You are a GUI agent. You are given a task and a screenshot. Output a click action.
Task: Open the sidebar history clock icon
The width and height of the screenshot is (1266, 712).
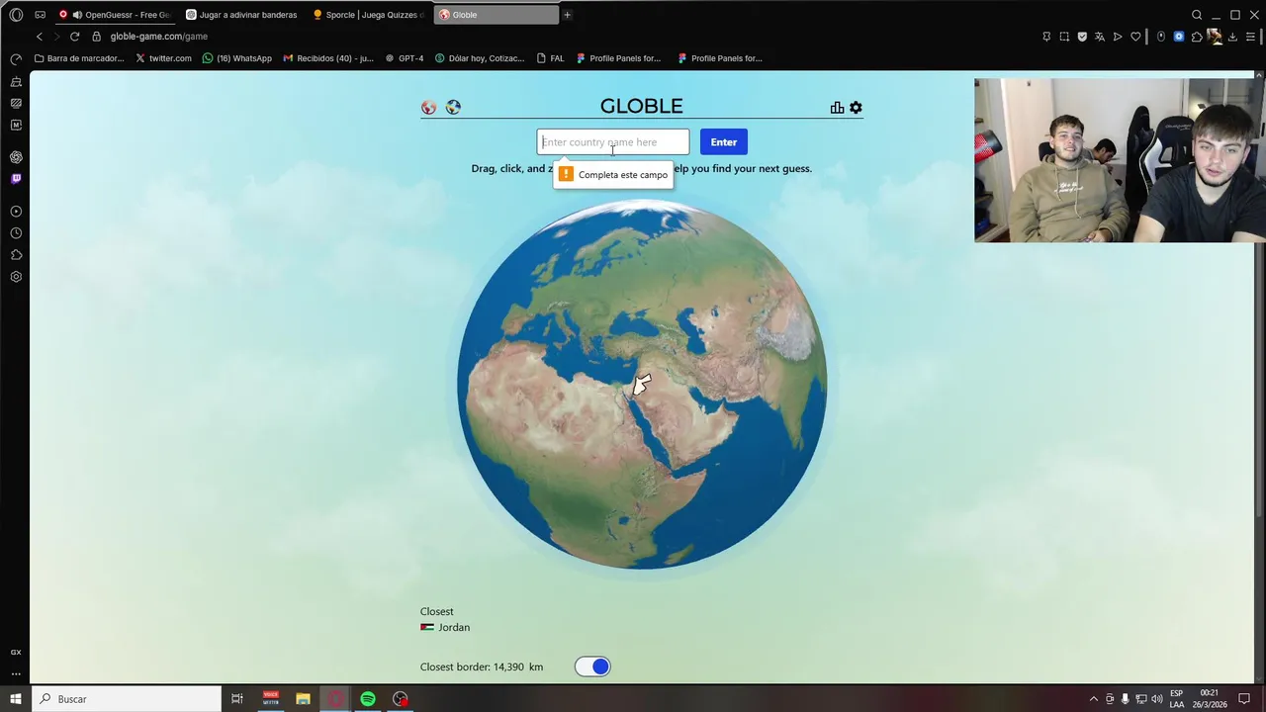(x=16, y=233)
